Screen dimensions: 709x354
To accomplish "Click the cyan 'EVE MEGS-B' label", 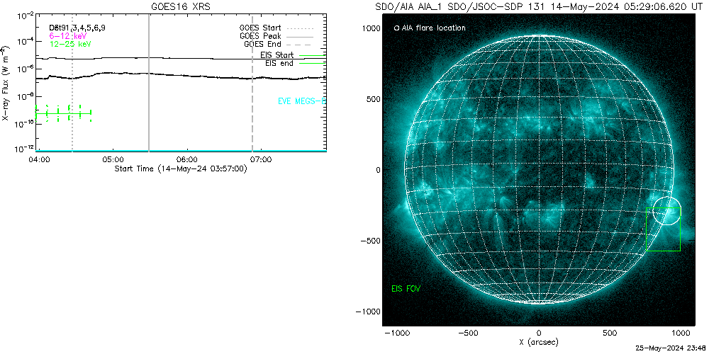I will [302, 101].
